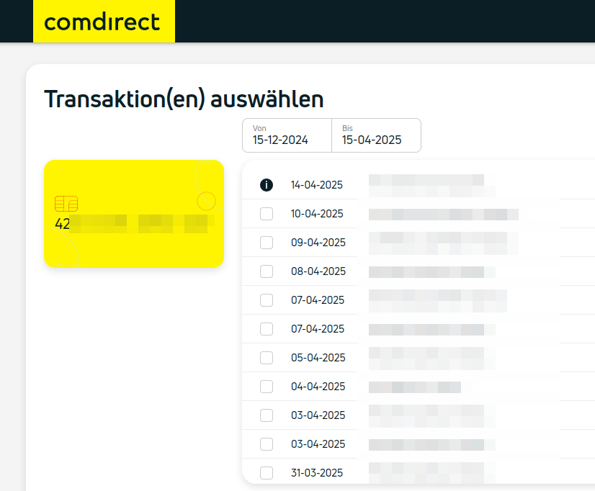Check the box next to 08-04-2025
The width and height of the screenshot is (595, 491).
pos(267,271)
